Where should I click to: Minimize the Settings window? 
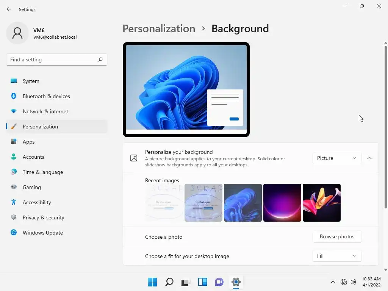[344, 6]
